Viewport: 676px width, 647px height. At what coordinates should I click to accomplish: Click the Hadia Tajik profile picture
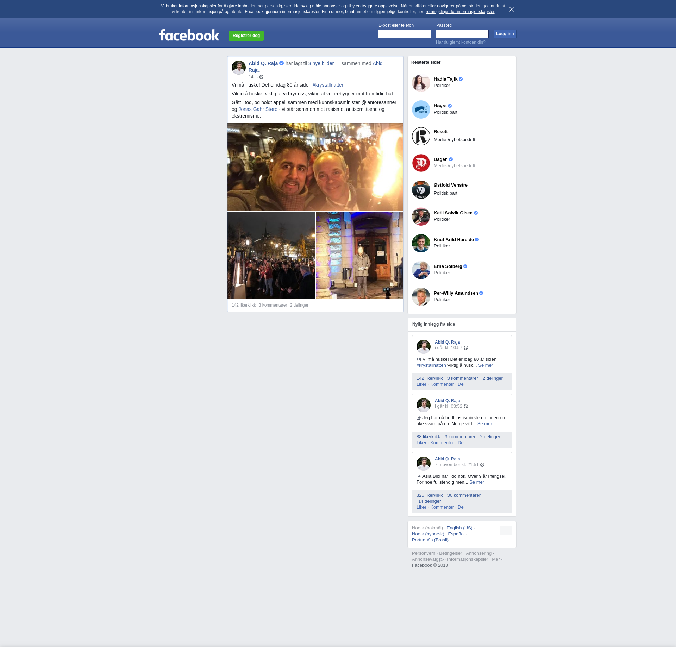coord(421,83)
